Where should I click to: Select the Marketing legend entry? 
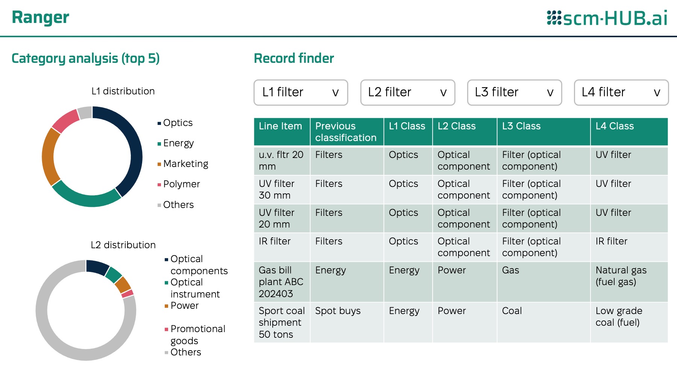[183, 164]
